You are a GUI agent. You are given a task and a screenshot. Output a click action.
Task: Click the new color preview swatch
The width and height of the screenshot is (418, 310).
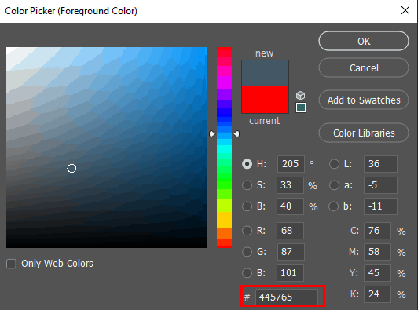(x=265, y=73)
